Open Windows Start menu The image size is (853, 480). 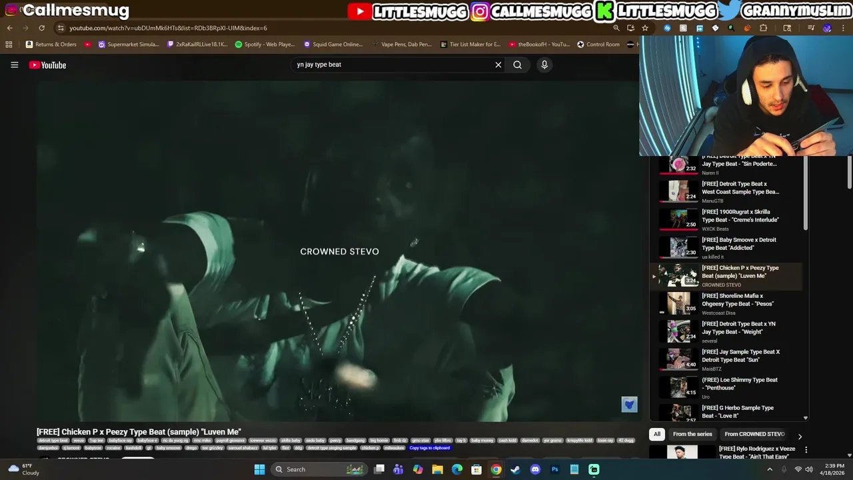click(259, 469)
